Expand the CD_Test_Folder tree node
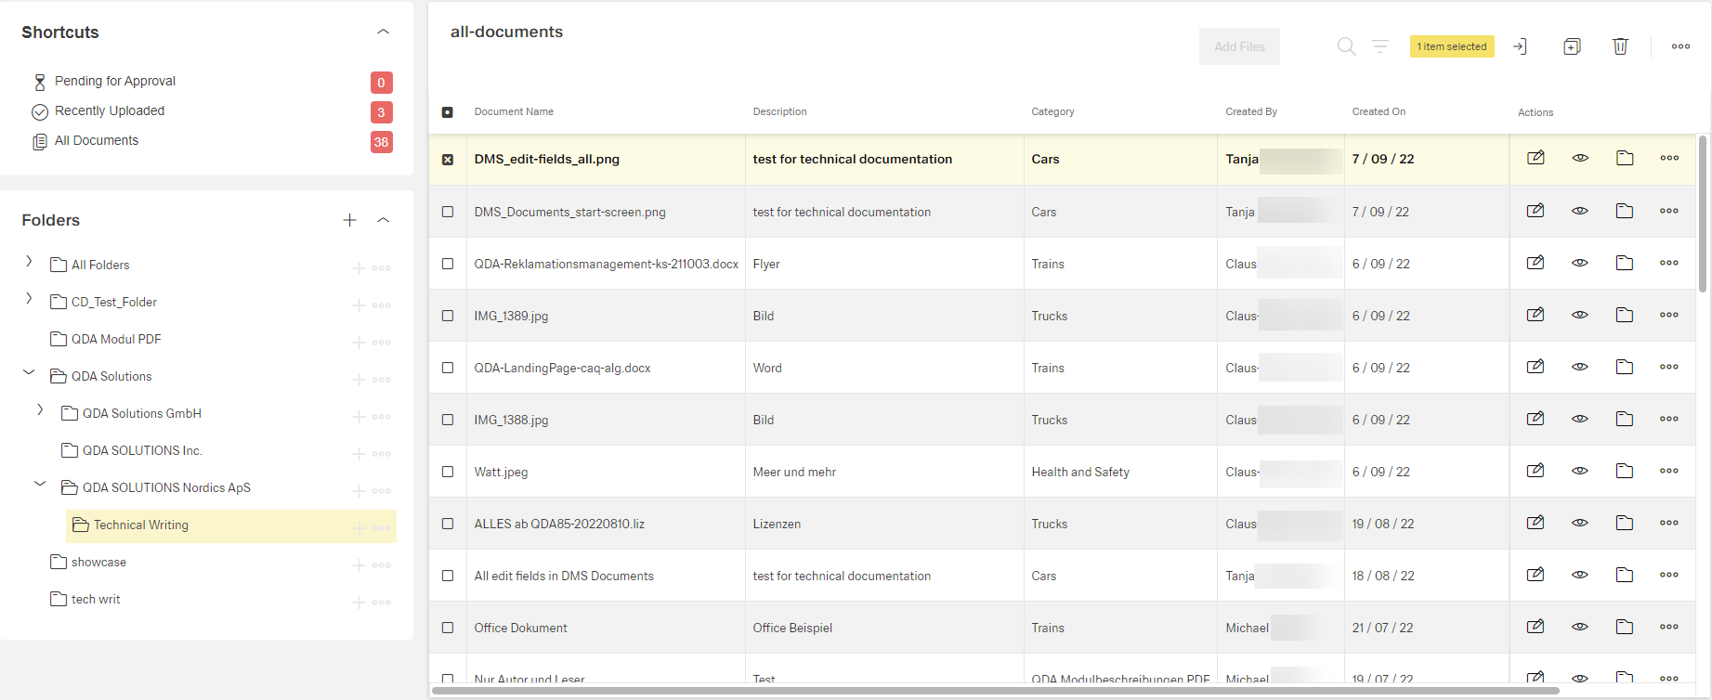 (x=29, y=299)
